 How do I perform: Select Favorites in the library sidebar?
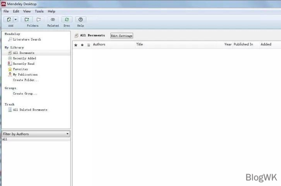20,69
